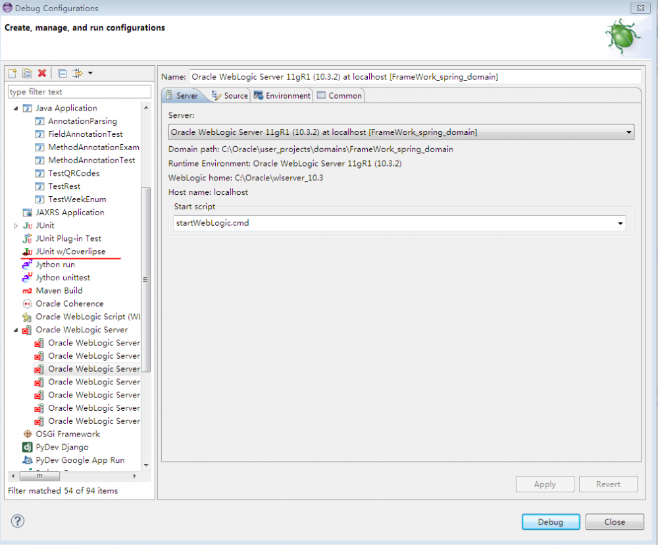Select the Maven Build label

tap(59, 291)
